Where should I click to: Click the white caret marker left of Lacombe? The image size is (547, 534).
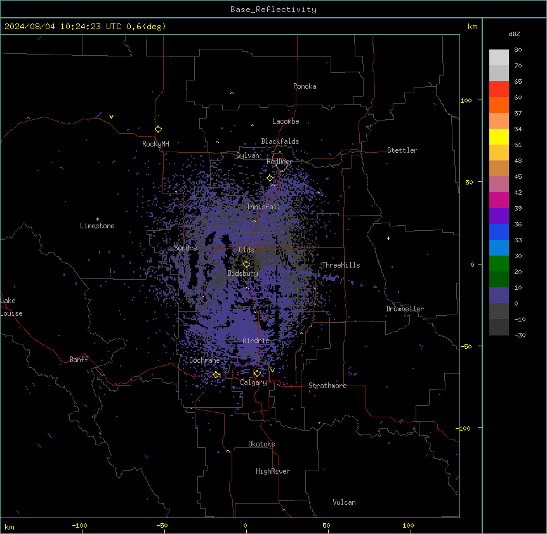tap(252, 125)
